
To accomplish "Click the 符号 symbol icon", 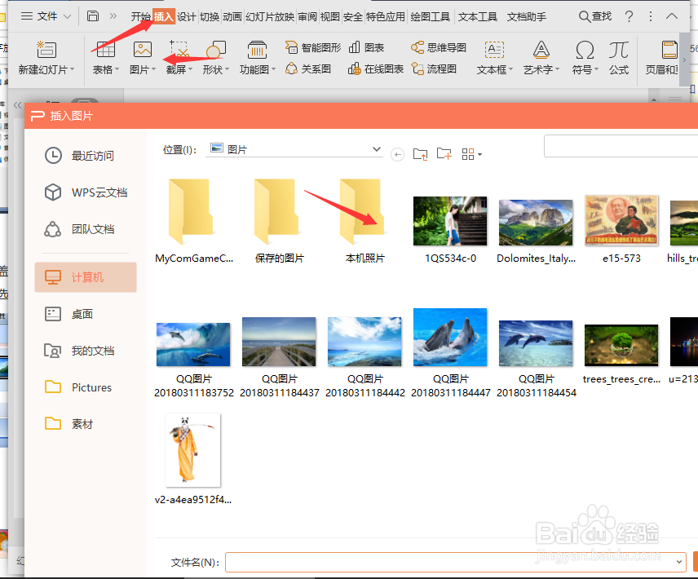I will pyautogui.click(x=585, y=50).
